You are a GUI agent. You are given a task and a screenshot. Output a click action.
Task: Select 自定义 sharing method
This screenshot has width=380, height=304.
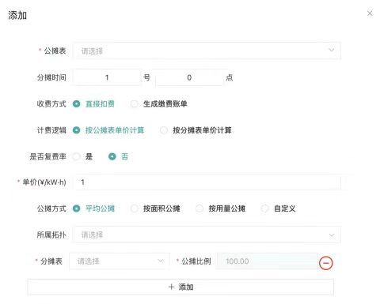click(x=278, y=208)
